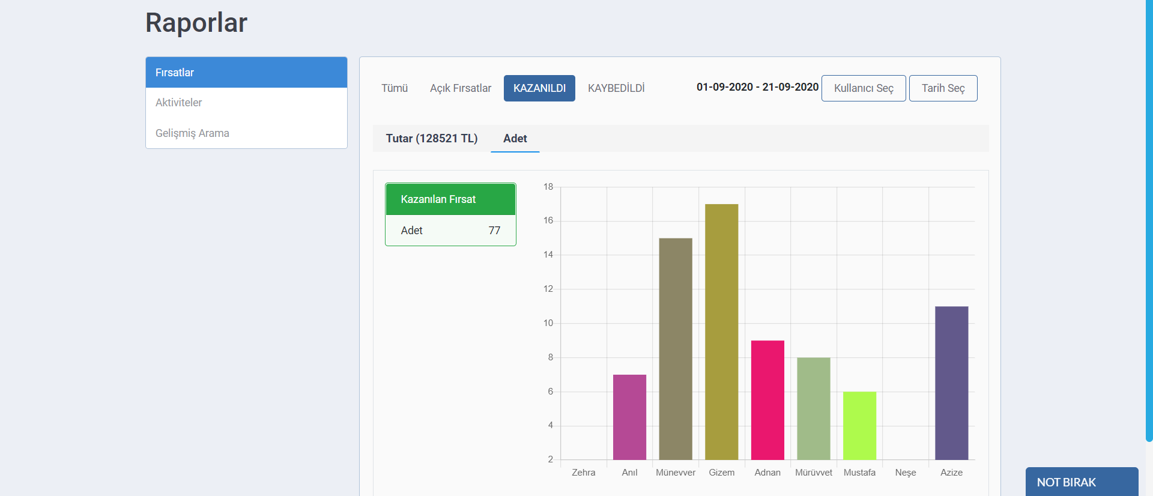Click the page vertical scrollbar
The width and height of the screenshot is (1153, 496).
(x=1149, y=221)
